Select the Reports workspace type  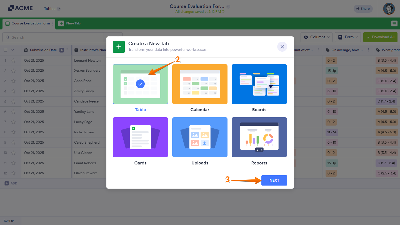(x=259, y=137)
